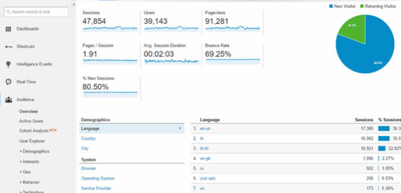The width and height of the screenshot is (401, 193).
Task: Open the Browser system dimension
Action: 89,168
